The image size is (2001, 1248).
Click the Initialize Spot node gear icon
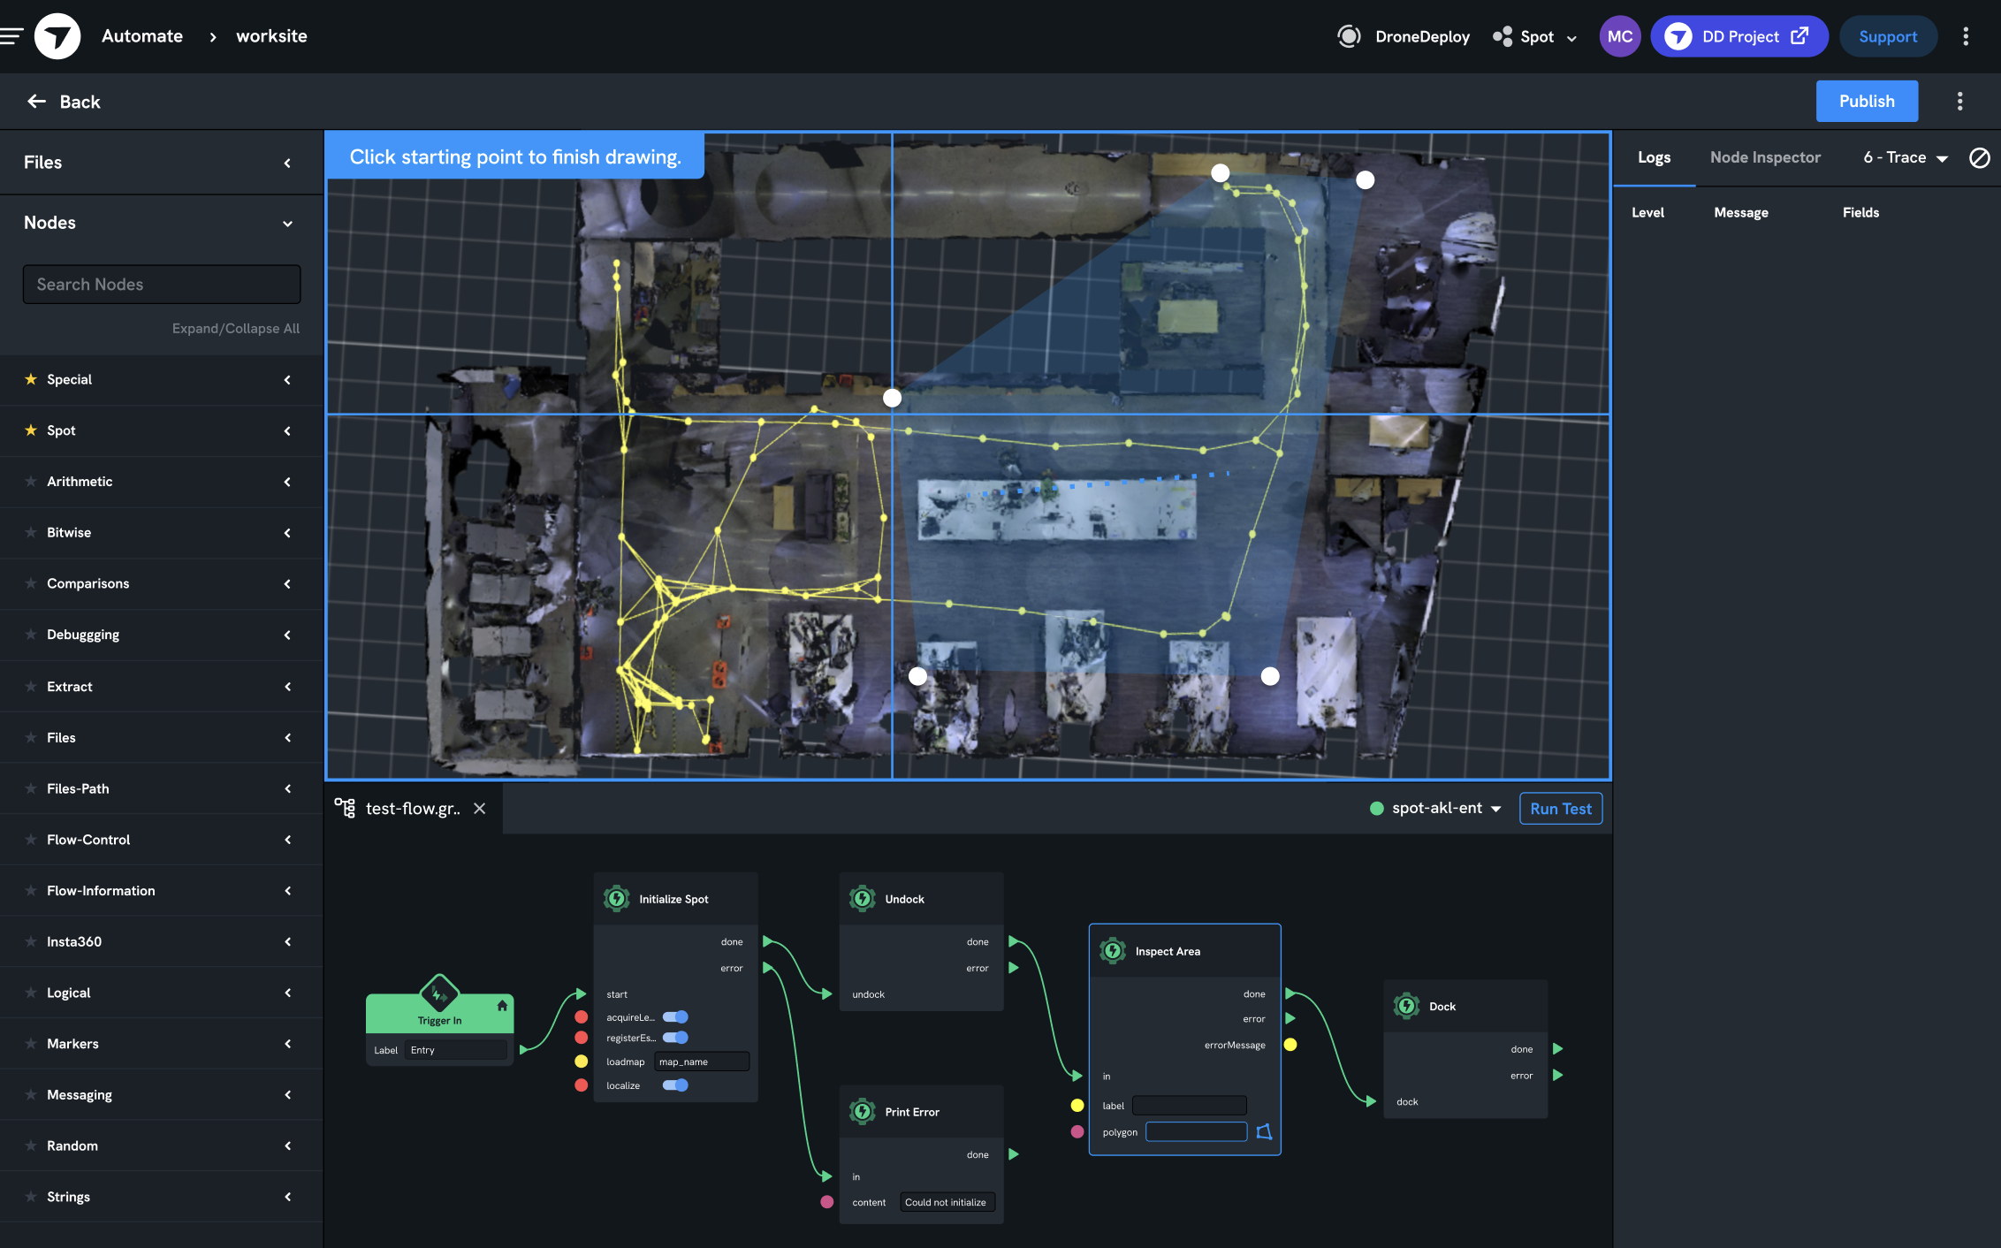617,898
